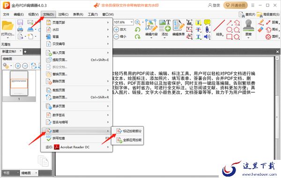Image resolution: width=281 pixels, height=178 pixels.
Task: Expand the dropdown arrow under 编辑内容
Action: [151, 38]
